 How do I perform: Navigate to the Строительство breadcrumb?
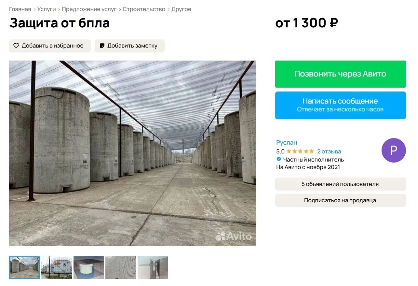click(144, 9)
